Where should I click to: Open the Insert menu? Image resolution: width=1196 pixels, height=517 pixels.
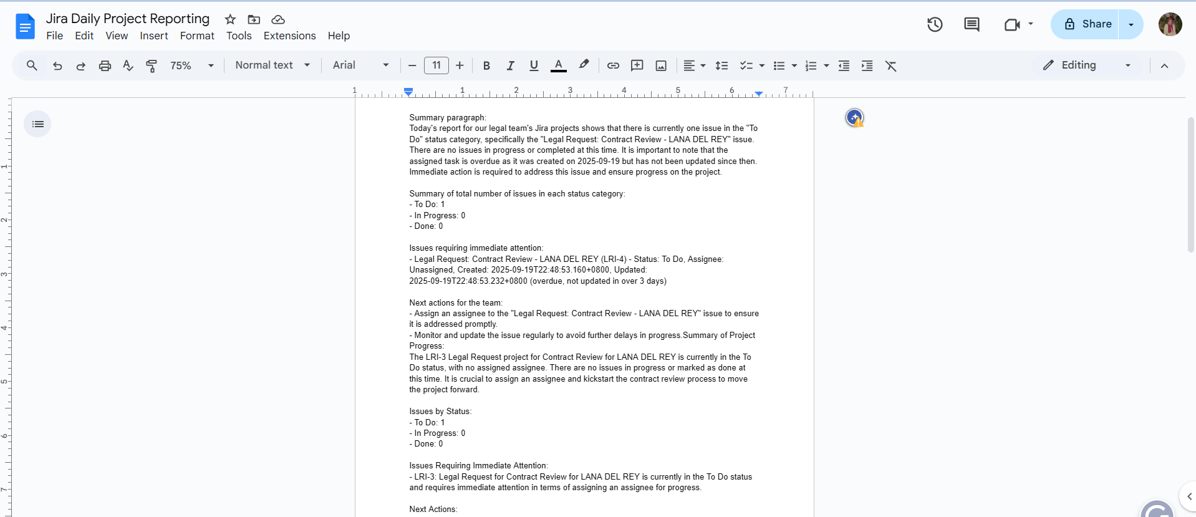pyautogui.click(x=154, y=36)
